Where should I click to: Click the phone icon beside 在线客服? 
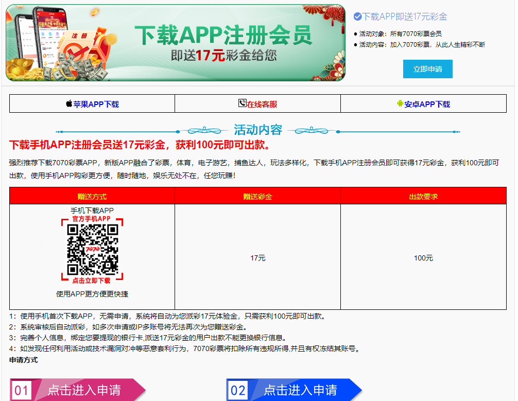tap(242, 103)
